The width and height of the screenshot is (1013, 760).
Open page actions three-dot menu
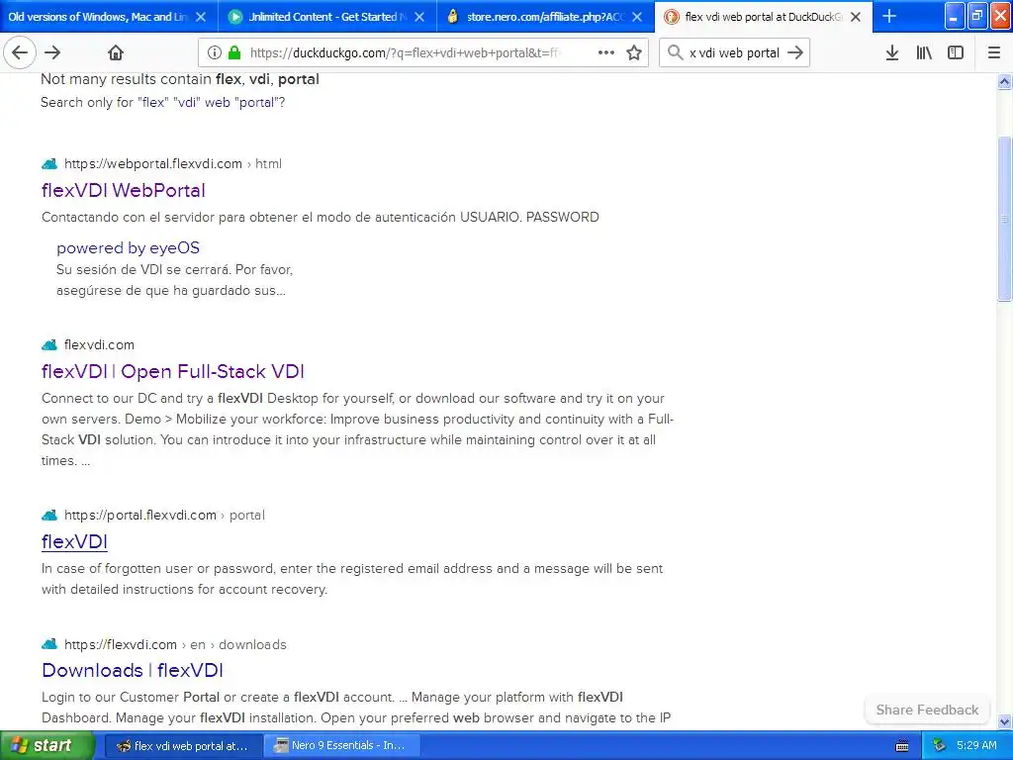click(x=606, y=52)
